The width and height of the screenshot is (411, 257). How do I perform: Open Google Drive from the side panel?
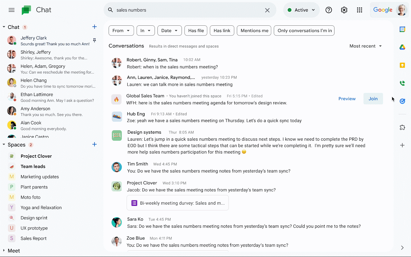tap(402, 47)
